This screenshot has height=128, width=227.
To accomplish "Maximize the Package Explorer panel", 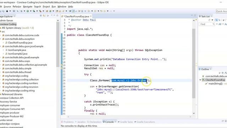I will pos(57,16).
